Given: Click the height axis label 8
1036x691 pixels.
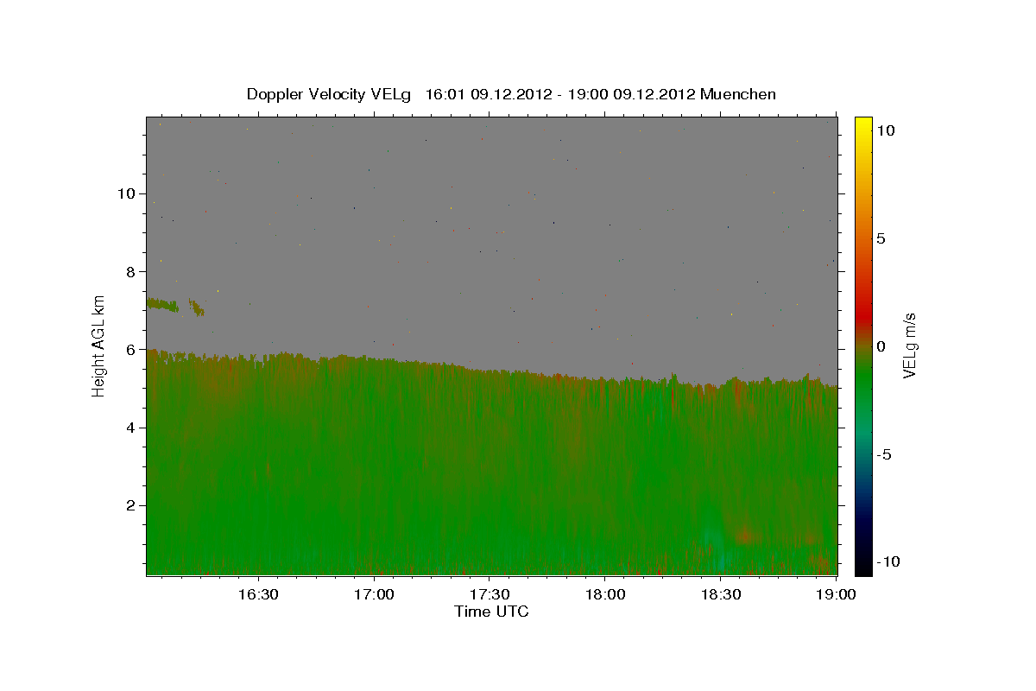Looking at the screenshot, I should (x=131, y=271).
